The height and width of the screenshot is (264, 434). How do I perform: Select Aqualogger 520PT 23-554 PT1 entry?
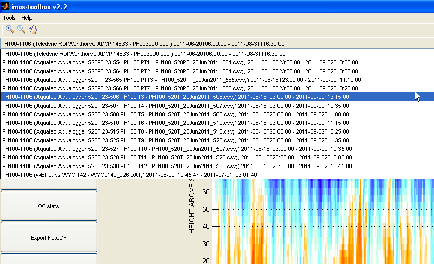(x=217, y=62)
